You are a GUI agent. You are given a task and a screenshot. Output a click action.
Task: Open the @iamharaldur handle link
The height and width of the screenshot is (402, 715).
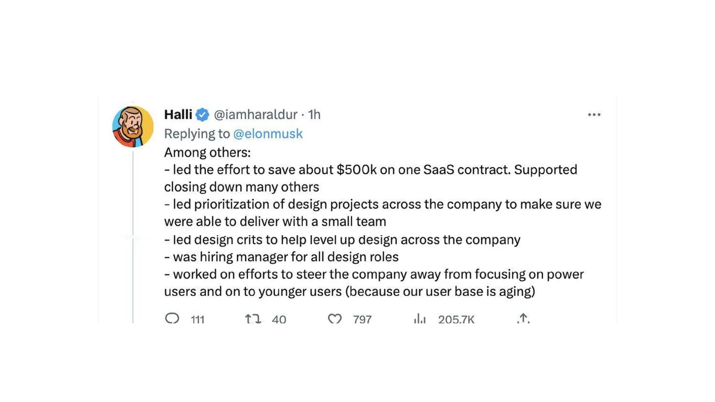(255, 115)
